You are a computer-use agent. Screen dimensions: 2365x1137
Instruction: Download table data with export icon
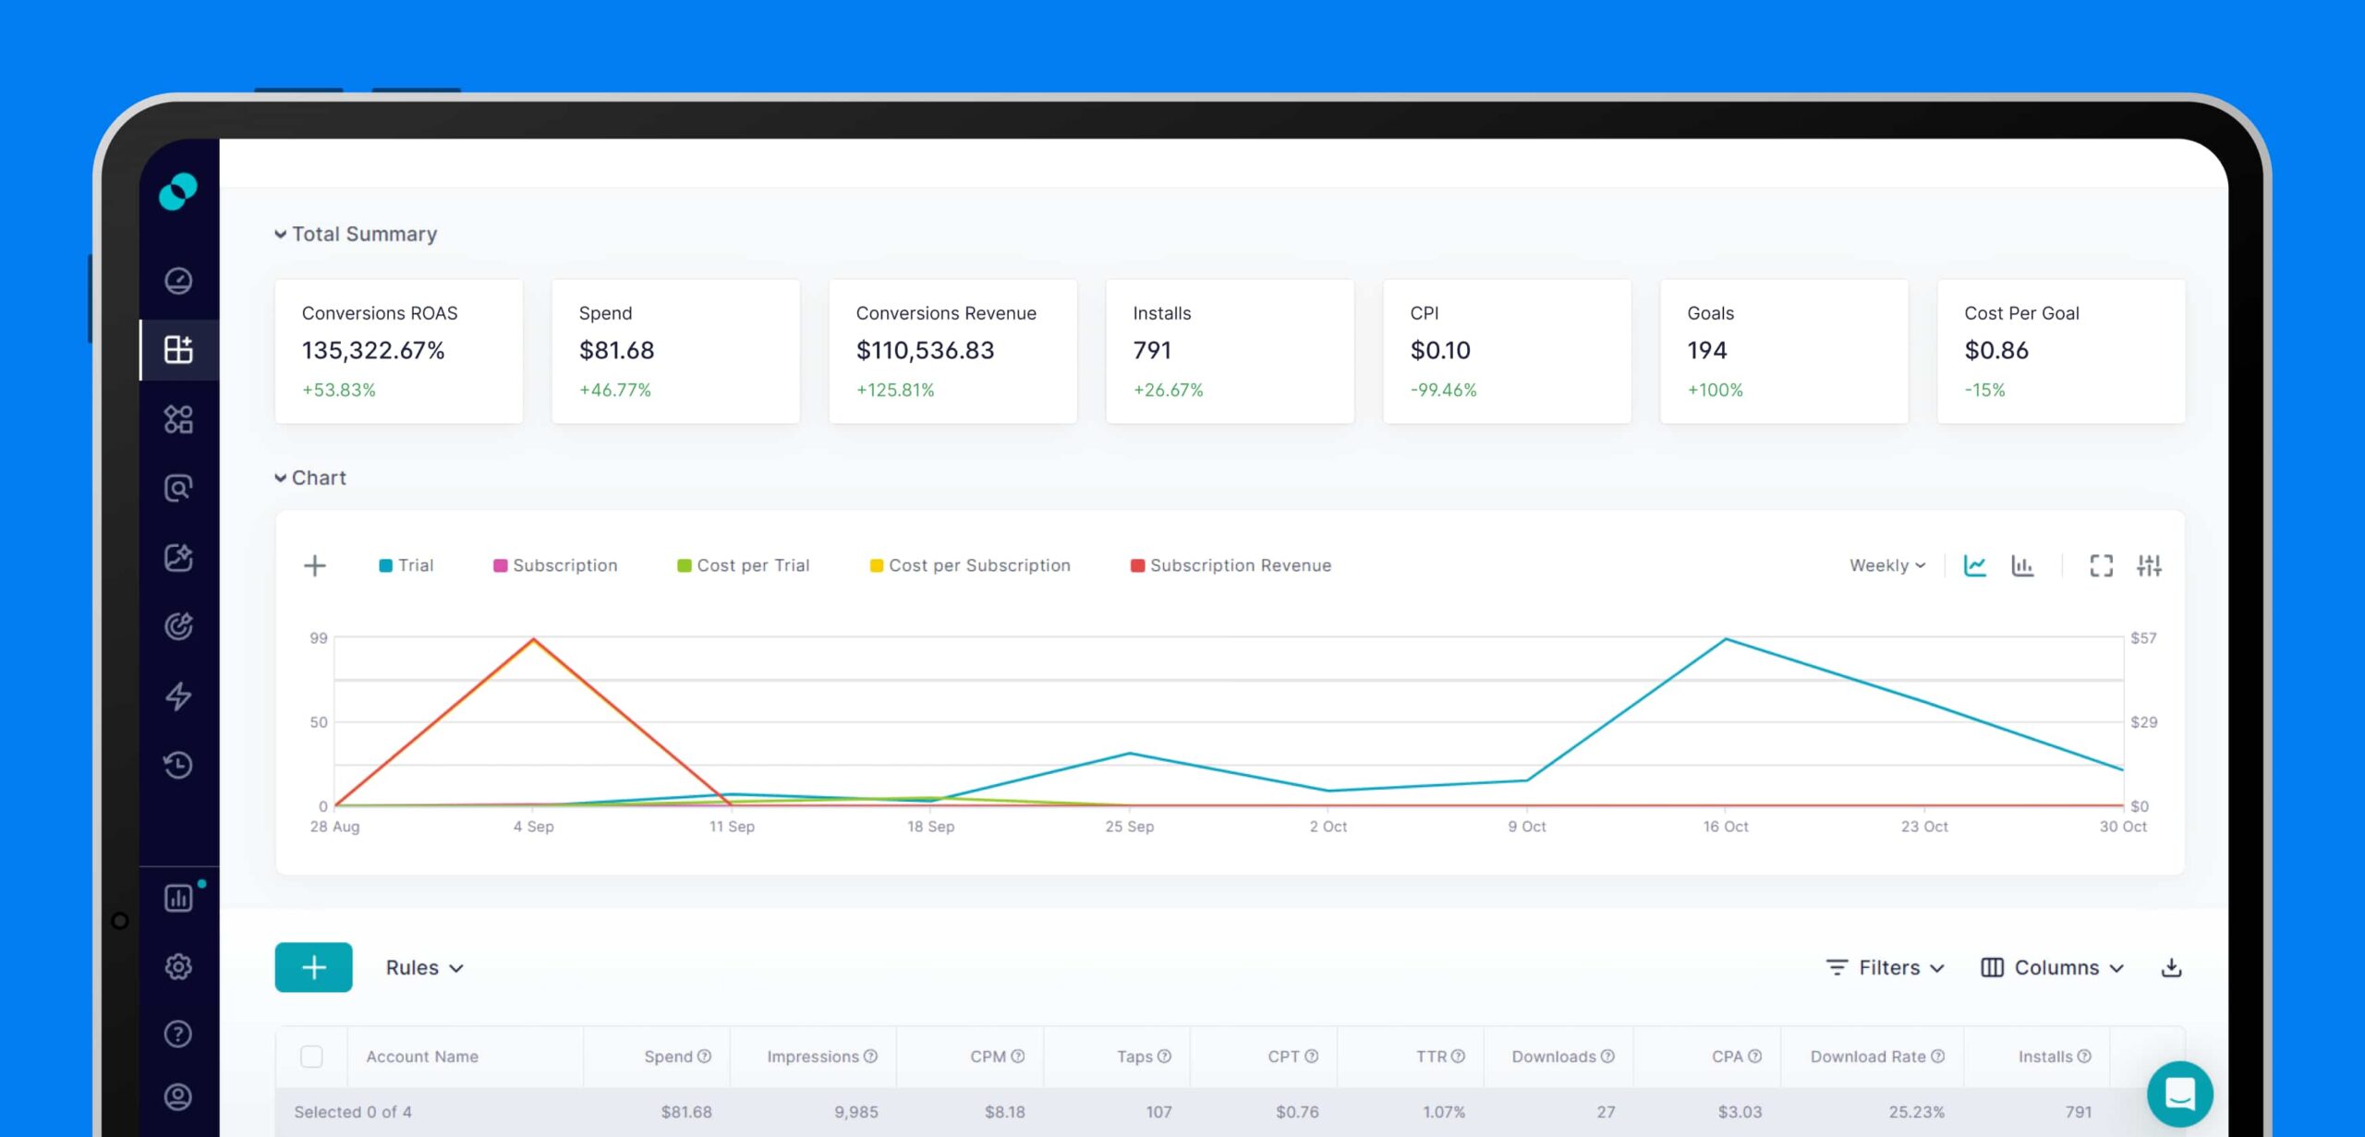(2171, 967)
